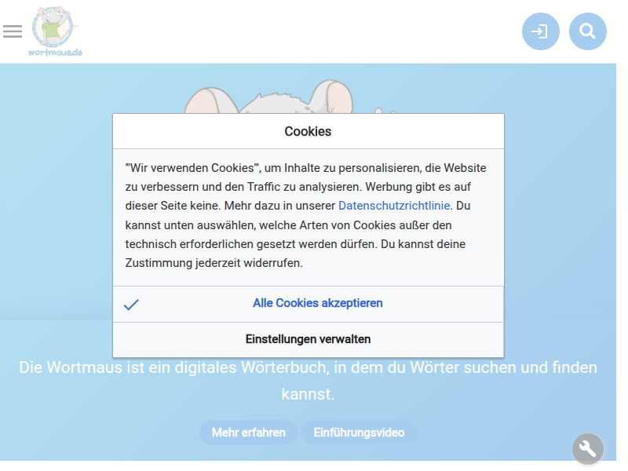
Task: Open Einstellungen verwalten cookie settings
Action: (308, 340)
